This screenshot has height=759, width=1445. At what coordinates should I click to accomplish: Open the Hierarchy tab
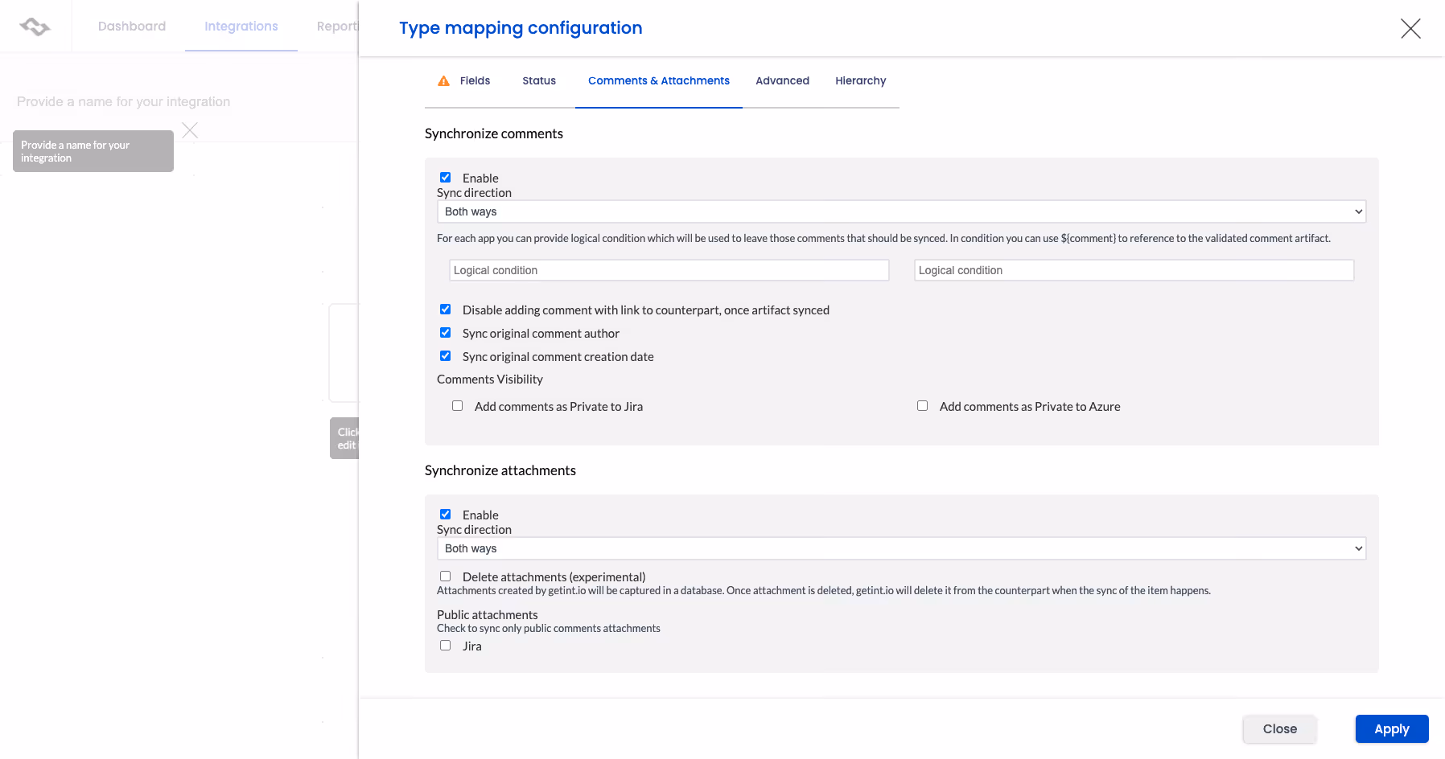[x=860, y=80]
